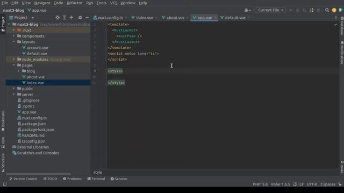Open the Refactor menu
This screenshot has width=344, height=193.
[x=74, y=3]
